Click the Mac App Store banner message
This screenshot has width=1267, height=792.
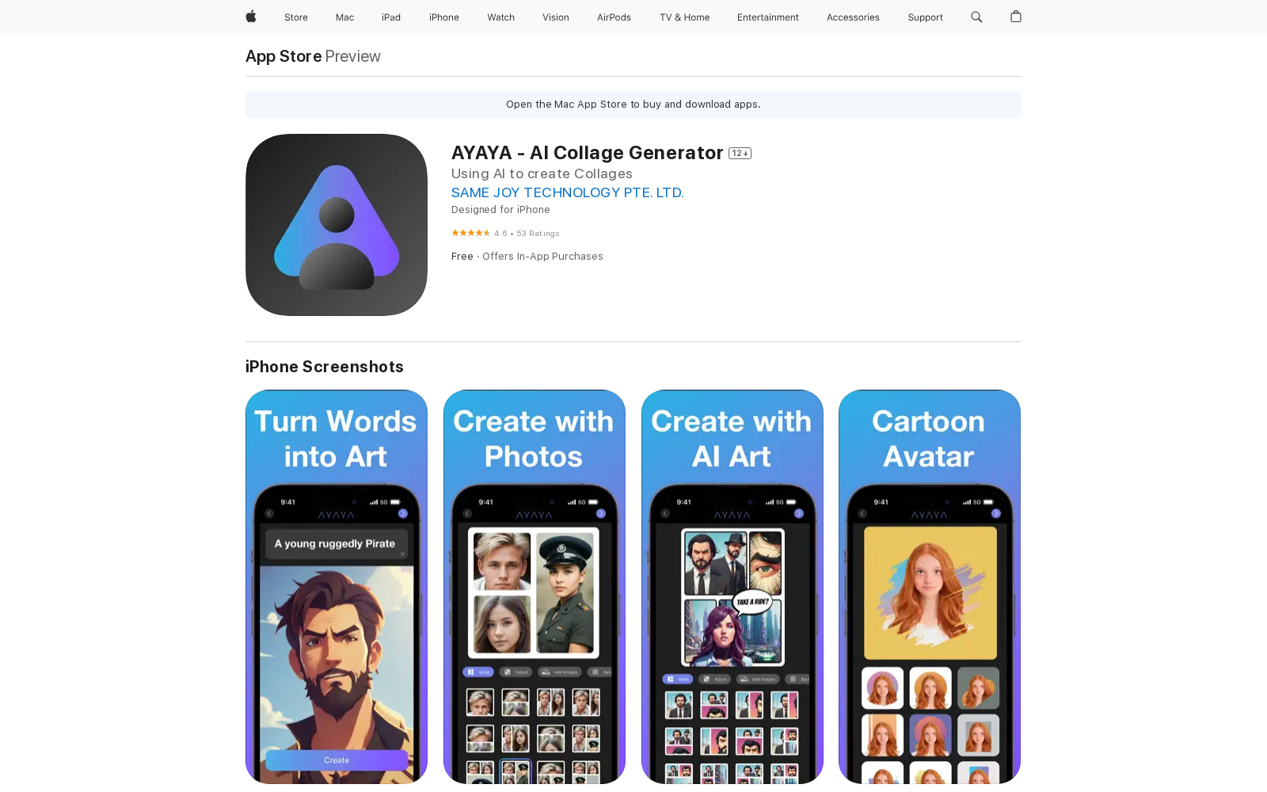tap(633, 105)
